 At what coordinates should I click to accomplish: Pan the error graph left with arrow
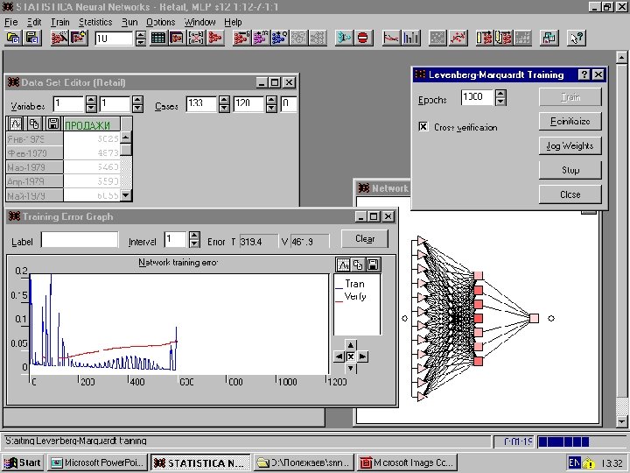[339, 357]
